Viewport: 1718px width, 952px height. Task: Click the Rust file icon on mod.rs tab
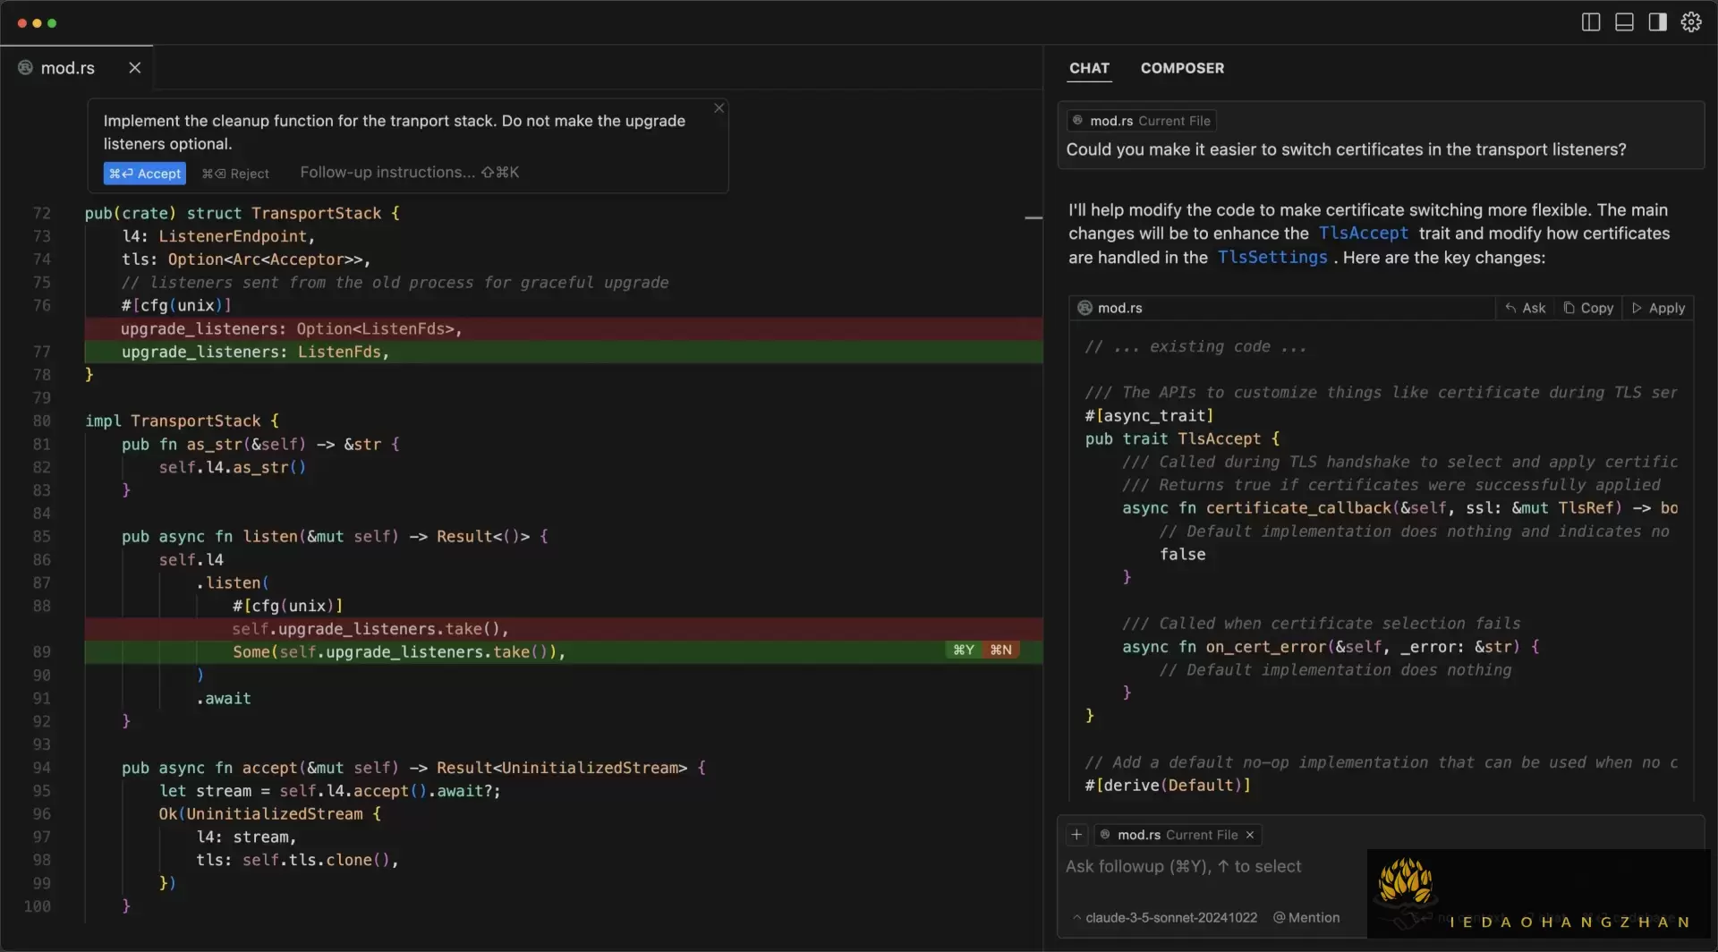(25, 68)
